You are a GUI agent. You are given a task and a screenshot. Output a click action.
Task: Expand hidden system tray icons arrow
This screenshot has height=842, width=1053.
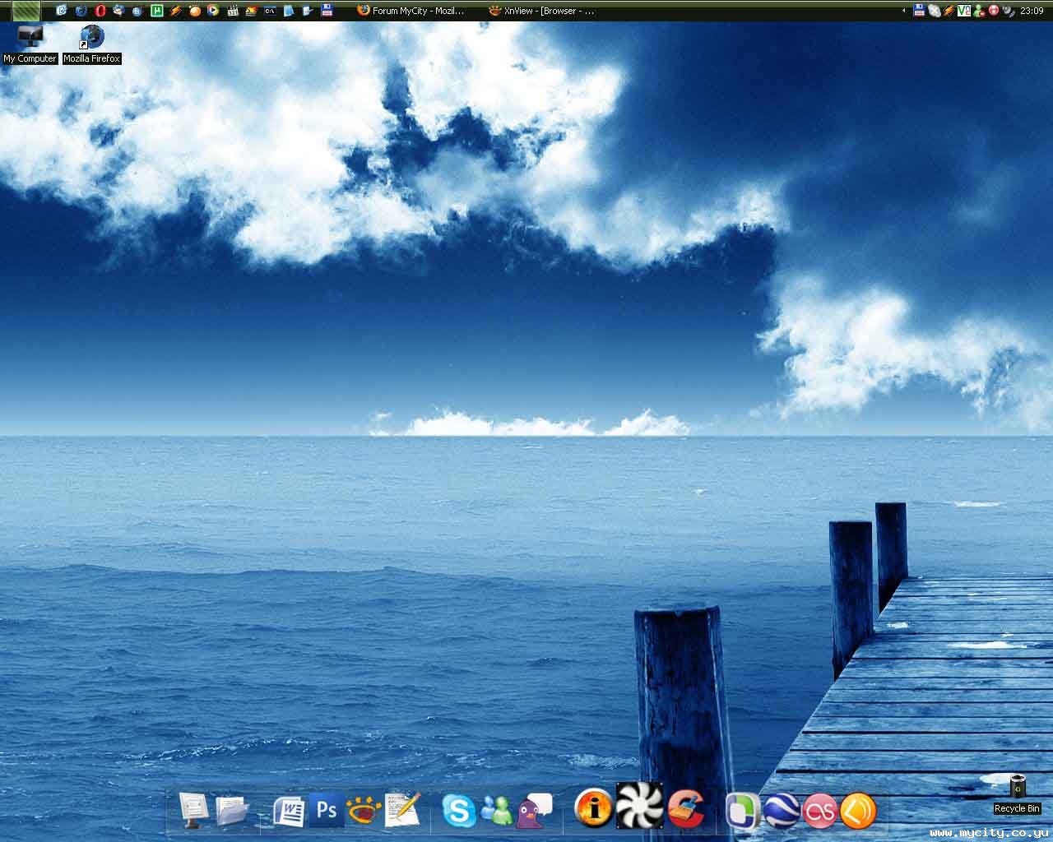[x=905, y=11]
